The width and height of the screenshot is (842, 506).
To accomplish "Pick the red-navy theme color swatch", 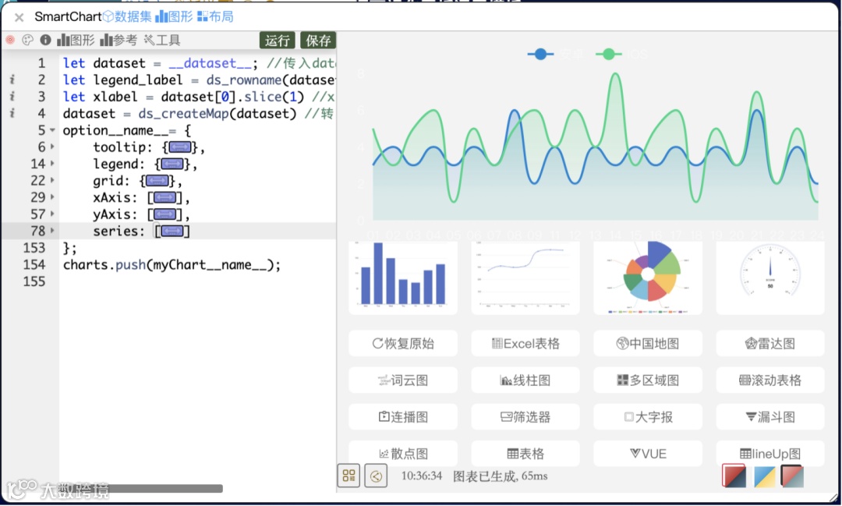I will tap(734, 476).
